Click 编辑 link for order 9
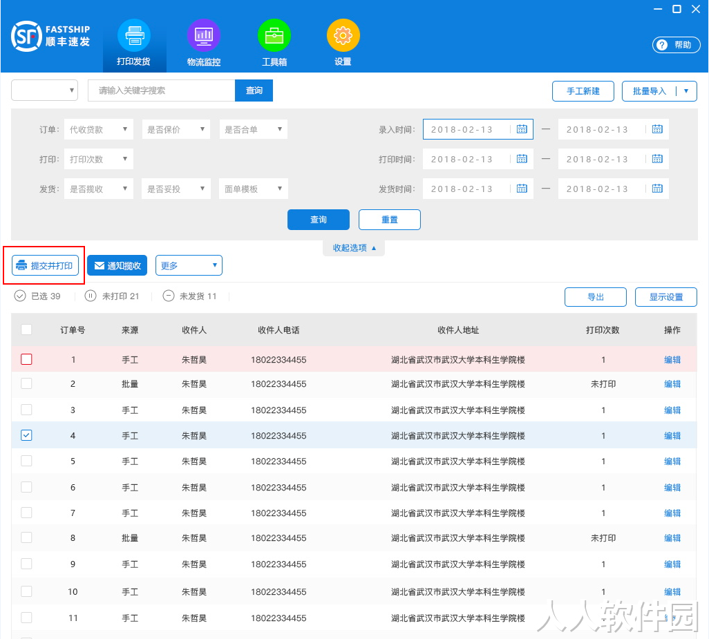709x639 pixels. pyautogui.click(x=672, y=564)
